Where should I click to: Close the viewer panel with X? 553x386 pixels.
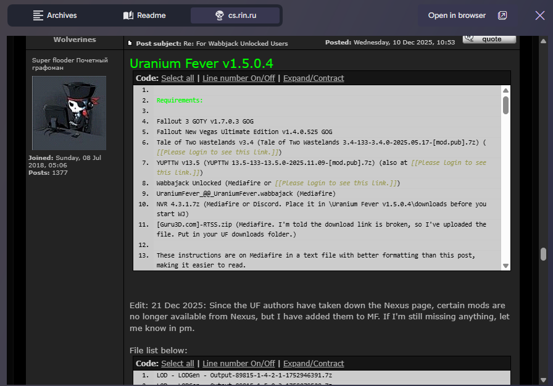point(539,15)
